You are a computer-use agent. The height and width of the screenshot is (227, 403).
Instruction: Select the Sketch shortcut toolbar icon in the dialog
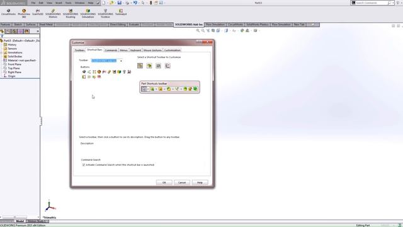click(x=167, y=66)
